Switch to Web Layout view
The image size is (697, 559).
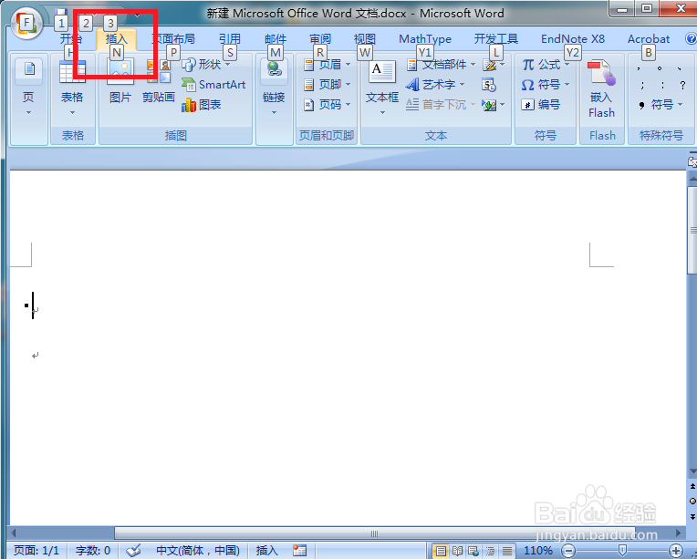point(473,551)
